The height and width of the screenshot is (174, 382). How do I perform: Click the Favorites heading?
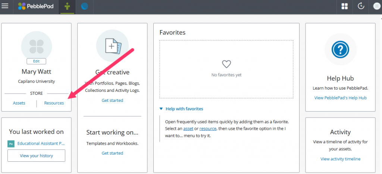click(172, 32)
